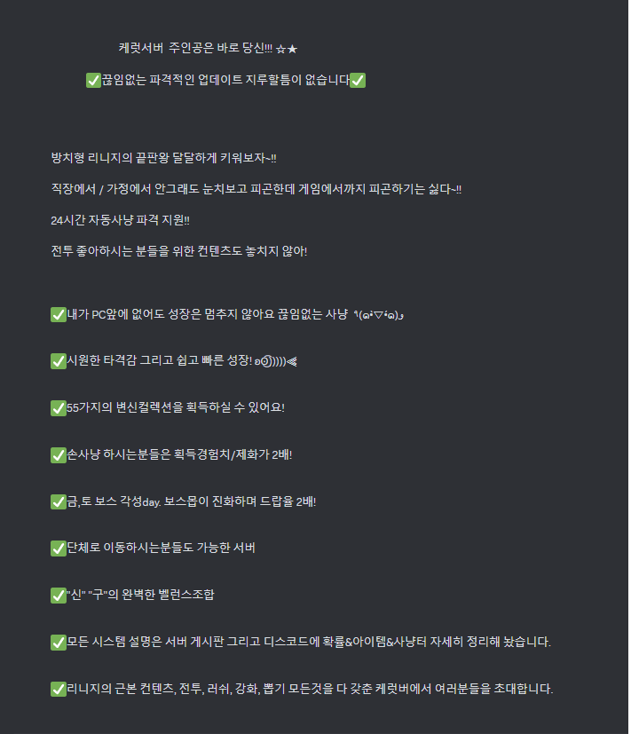Click the checkmark emoji beside 리니지의 근본 컨텐츠

[58, 689]
